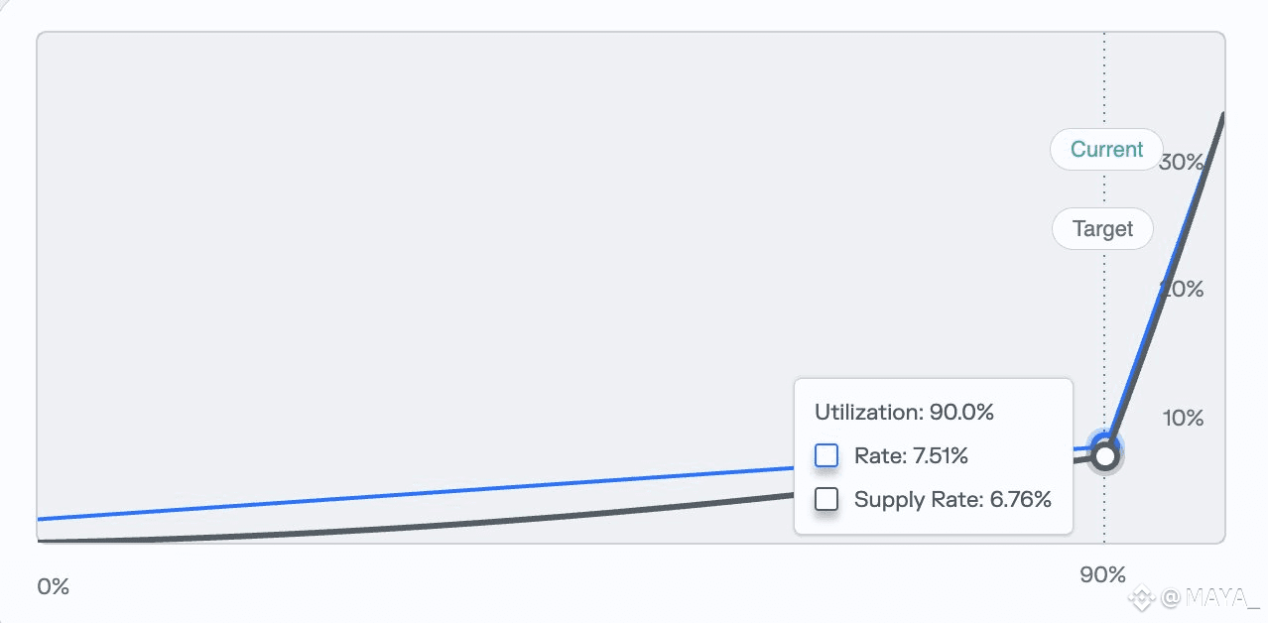Click the dotted vertical line above Current
The height and width of the screenshot is (623, 1268).
pyautogui.click(x=1104, y=79)
